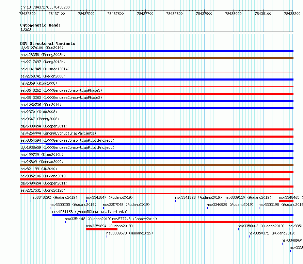Select the nsv3348960 variant label
303x264 pixels.
tap(292, 240)
